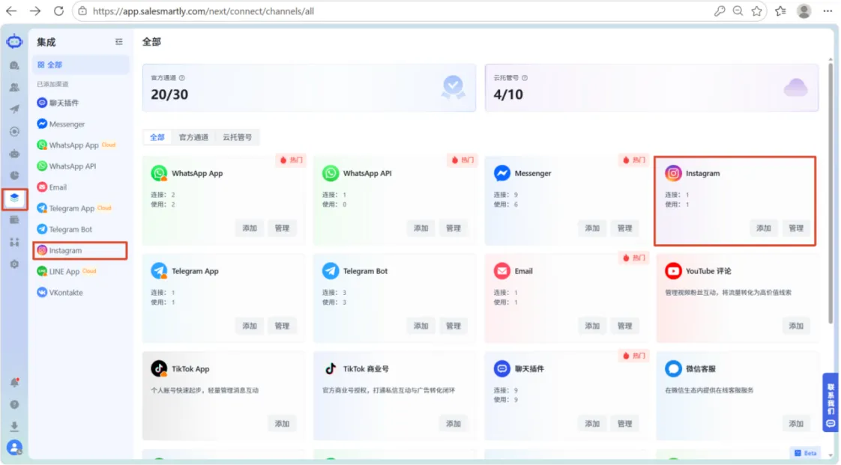Open Instagram in the sidebar
841x465 pixels.
[80, 250]
